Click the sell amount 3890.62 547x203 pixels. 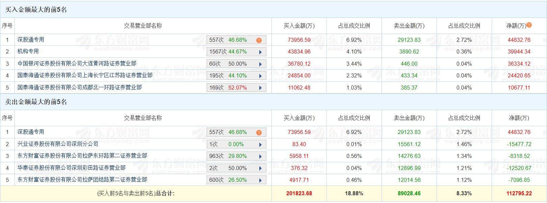[409, 52]
